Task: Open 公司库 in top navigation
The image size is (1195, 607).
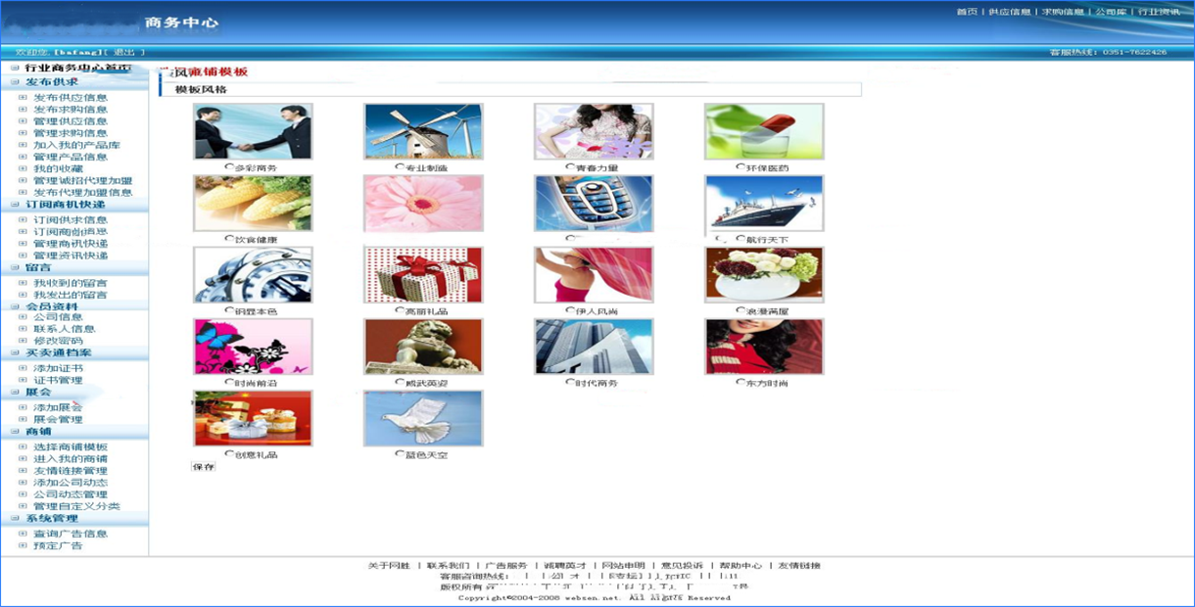Action: tap(1111, 12)
